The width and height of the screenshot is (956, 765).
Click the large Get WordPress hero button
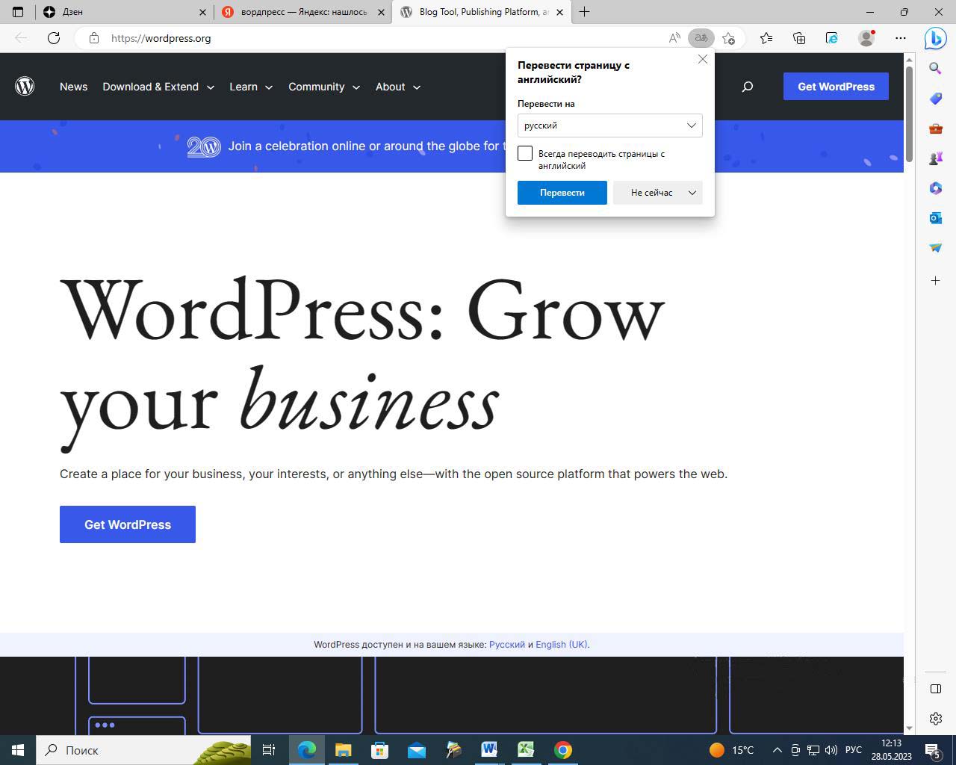click(128, 524)
